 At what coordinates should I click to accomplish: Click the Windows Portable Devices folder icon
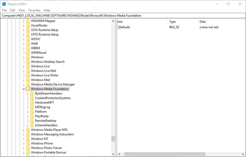pos(28,152)
